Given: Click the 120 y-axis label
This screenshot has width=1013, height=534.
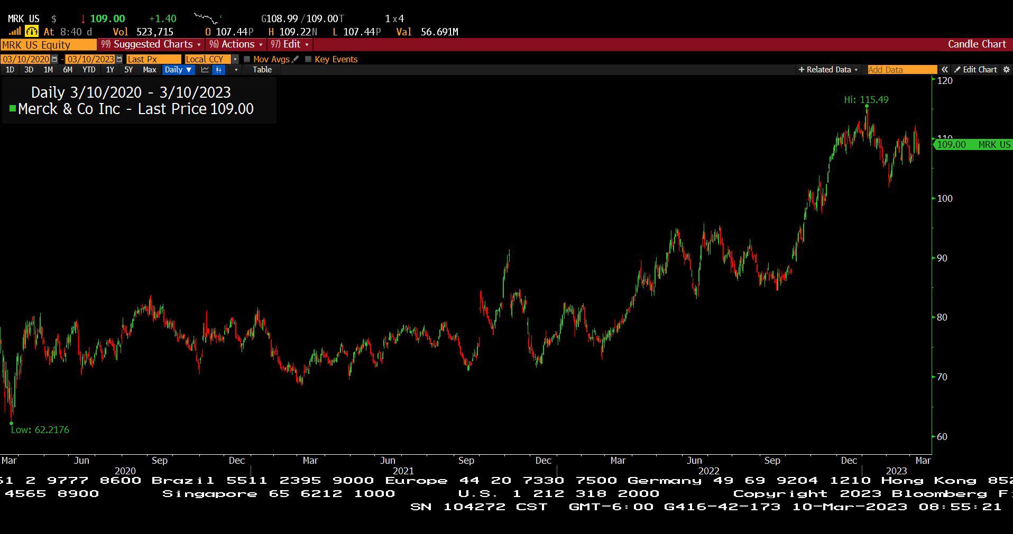Looking at the screenshot, I should pyautogui.click(x=944, y=80).
